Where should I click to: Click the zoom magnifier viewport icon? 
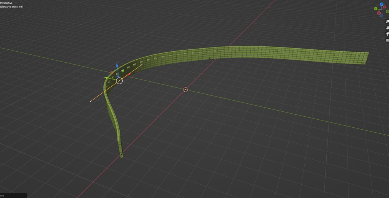tap(387, 22)
